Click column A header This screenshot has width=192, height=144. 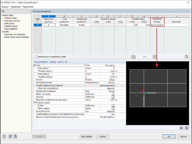point(49,16)
